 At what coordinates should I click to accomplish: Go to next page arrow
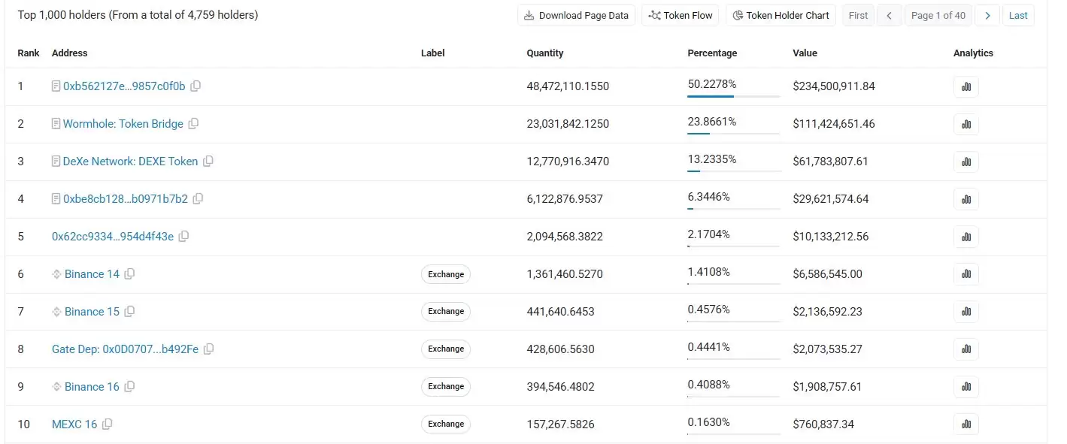988,15
